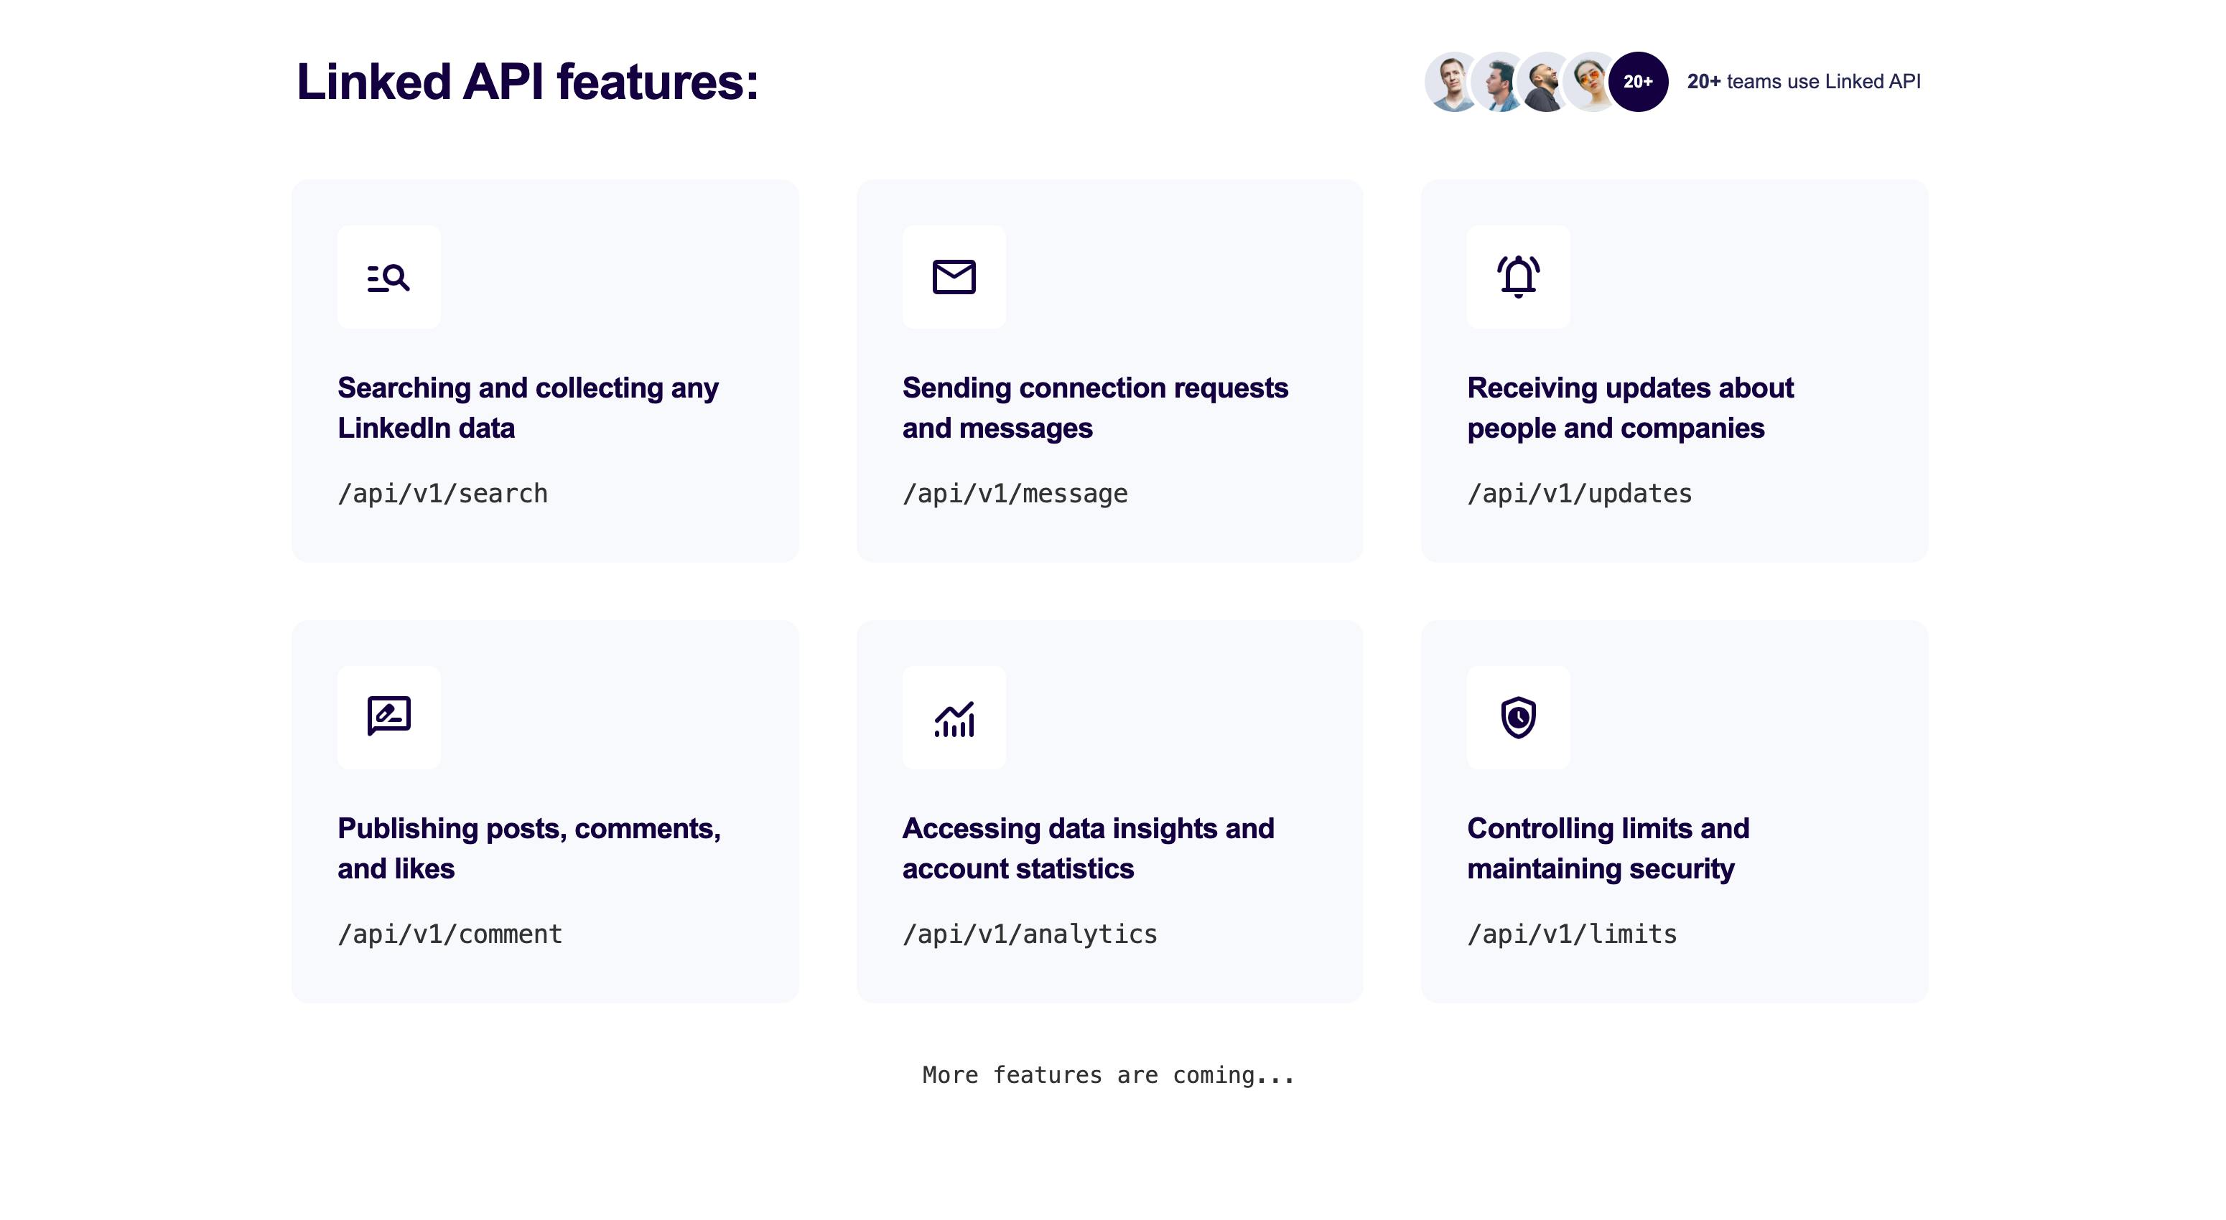Click the comment edit bubble icon
The width and height of the screenshot is (2226, 1220).
point(389,715)
